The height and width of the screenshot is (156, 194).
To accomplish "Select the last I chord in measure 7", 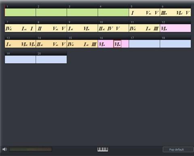I will point(32,29).
